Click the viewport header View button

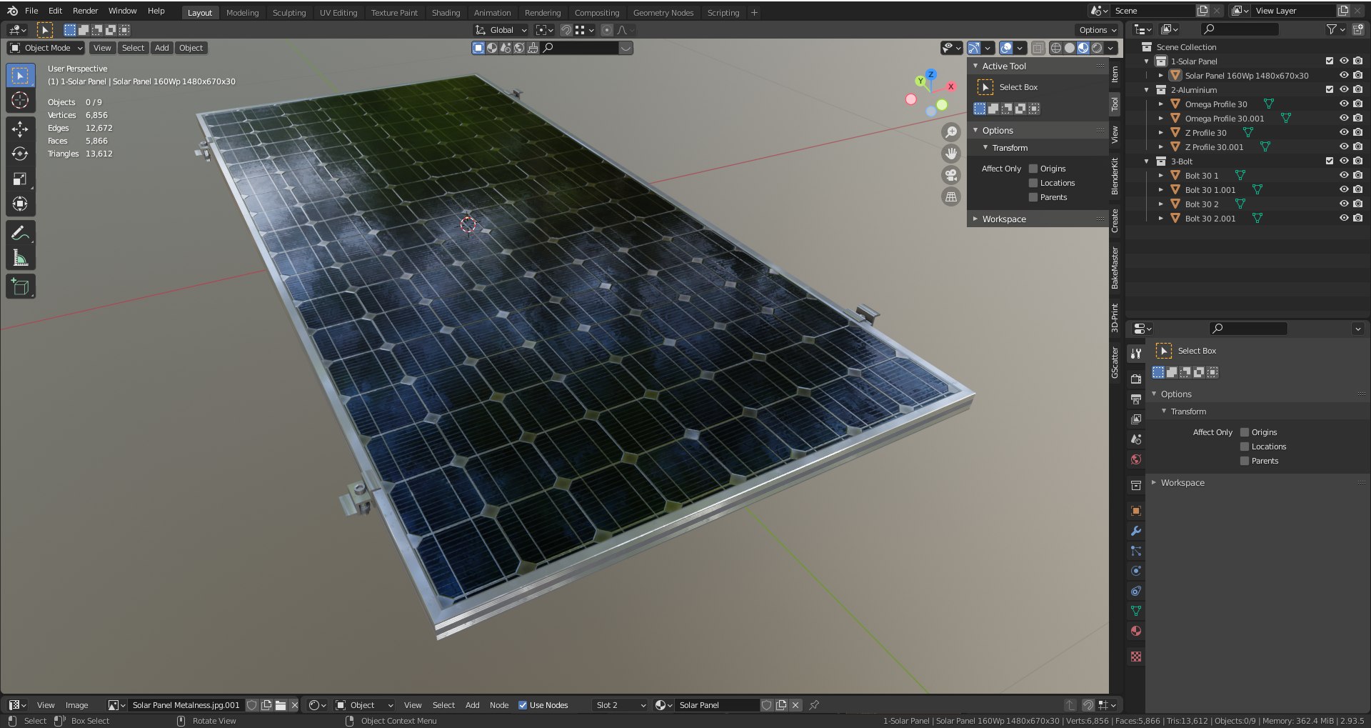102,48
